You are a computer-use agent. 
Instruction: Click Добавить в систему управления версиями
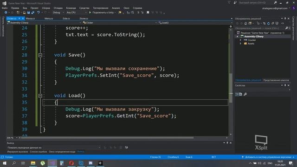point(268,157)
